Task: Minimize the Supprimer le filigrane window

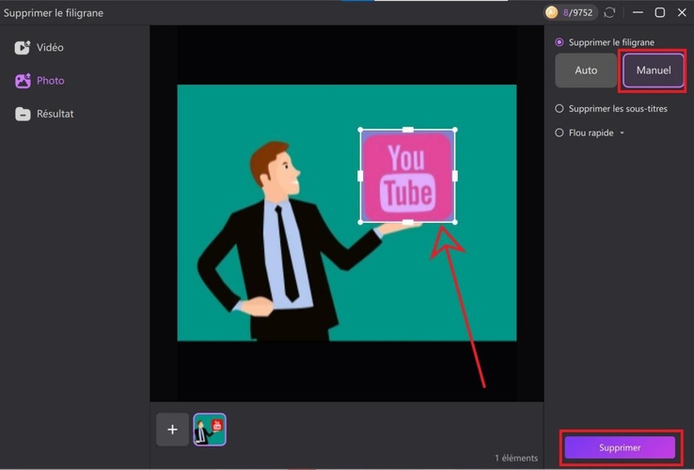Action: [x=638, y=12]
